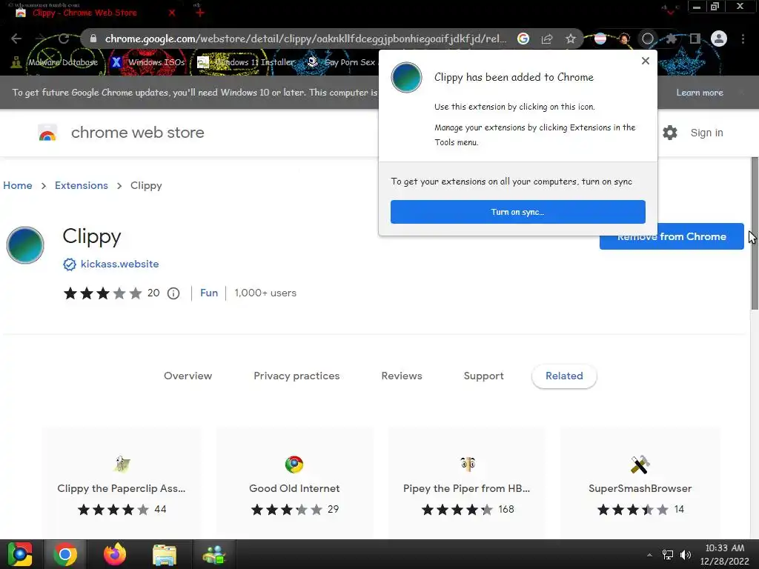Viewport: 759px width, 569px height.
Task: Open the Windows ISOs bookmark
Action: (148, 62)
